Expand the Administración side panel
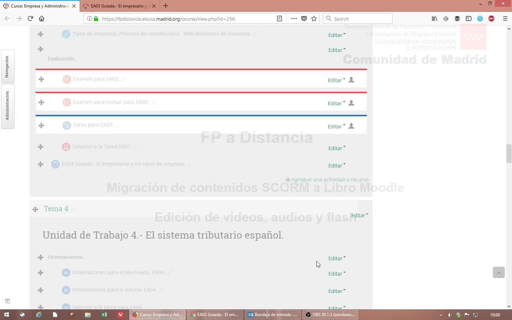This screenshot has height=320, width=512. (7, 106)
